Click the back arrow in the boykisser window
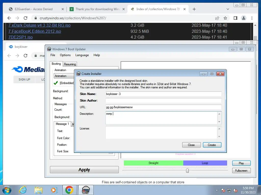Screen dimensions: 261x195 pos(9,56)
